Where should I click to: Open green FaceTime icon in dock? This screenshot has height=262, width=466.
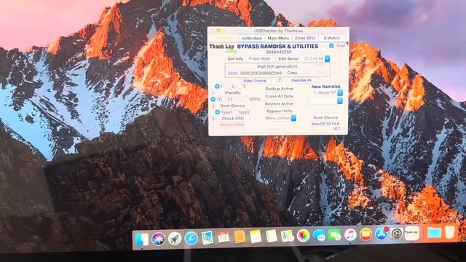pyautogui.click(x=335, y=235)
